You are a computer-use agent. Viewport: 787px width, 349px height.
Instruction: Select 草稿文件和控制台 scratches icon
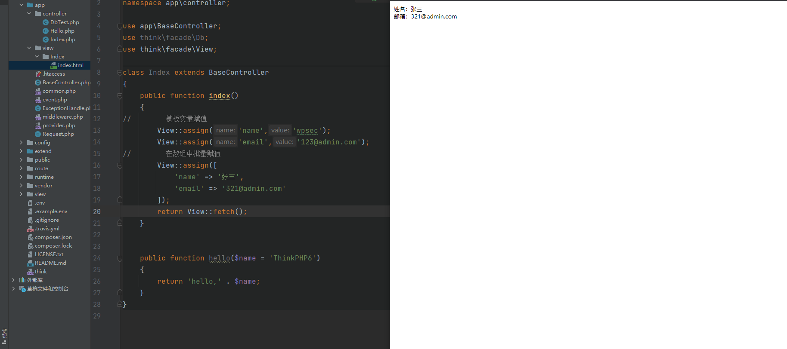(22, 289)
